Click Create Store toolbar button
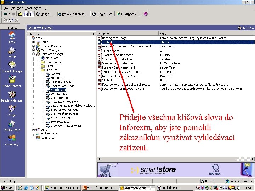This screenshot has height=191, width=255. tap(102, 14)
